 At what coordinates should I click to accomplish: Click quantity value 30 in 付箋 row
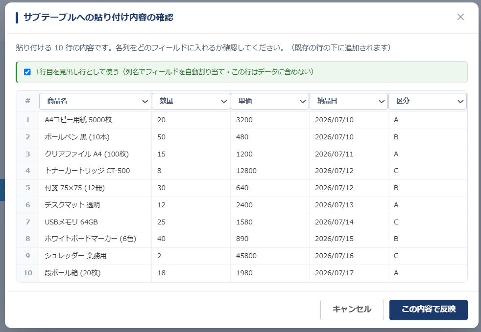[161, 188]
